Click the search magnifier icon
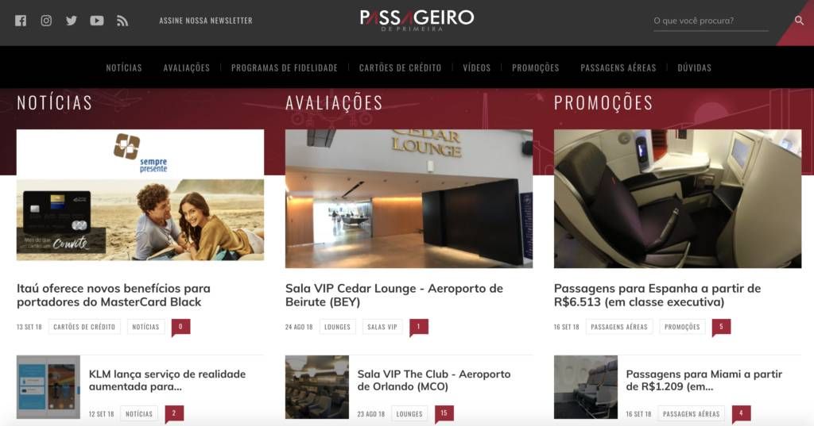The width and height of the screenshot is (814, 426). coord(799,21)
